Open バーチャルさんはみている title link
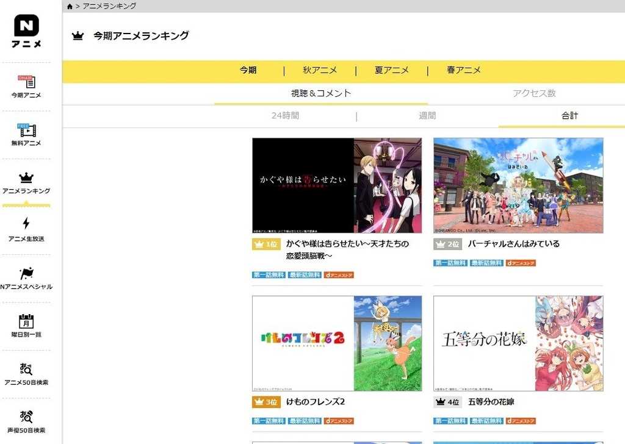The height and width of the screenshot is (444, 625). pyautogui.click(x=514, y=244)
